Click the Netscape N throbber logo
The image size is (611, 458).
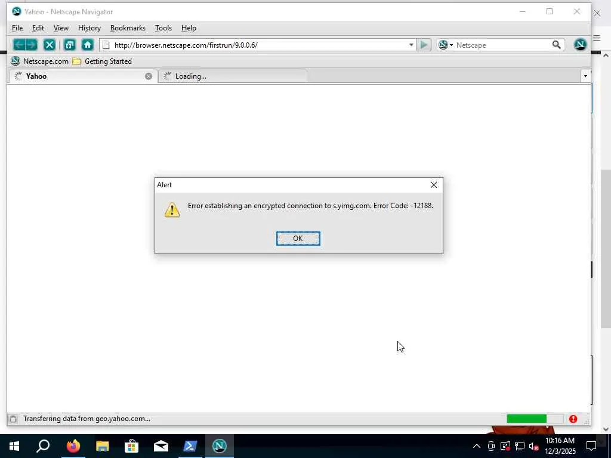[x=580, y=44]
